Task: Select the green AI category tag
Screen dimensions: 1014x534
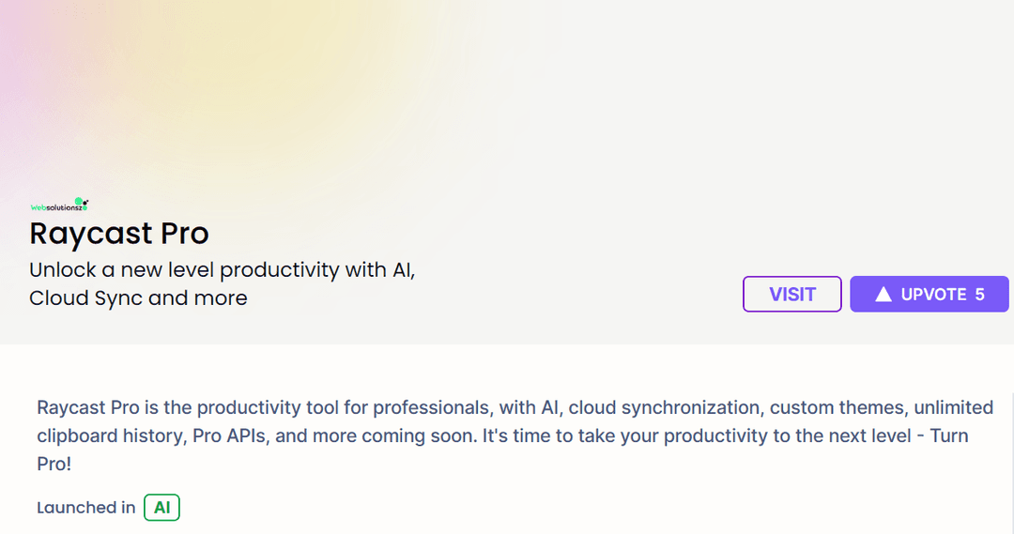Action: [x=161, y=508]
